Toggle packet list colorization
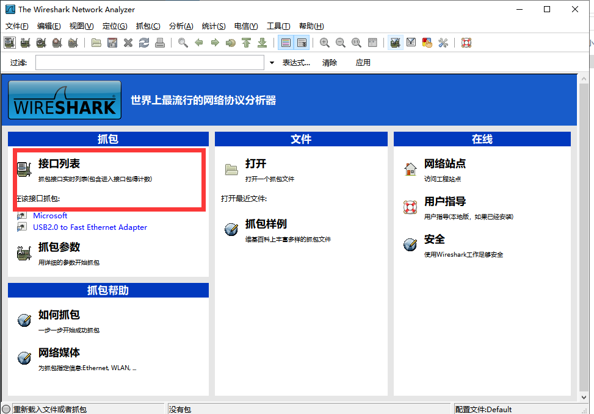594x414 pixels. pos(286,43)
